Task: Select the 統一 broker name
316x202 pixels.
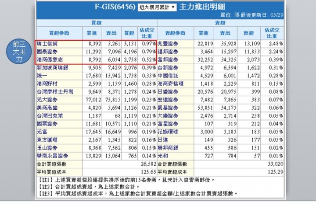Action: point(42,76)
